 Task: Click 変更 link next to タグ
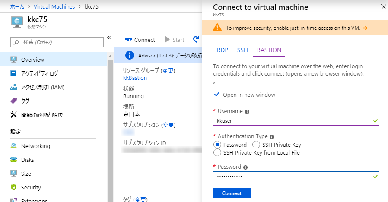(x=140, y=199)
